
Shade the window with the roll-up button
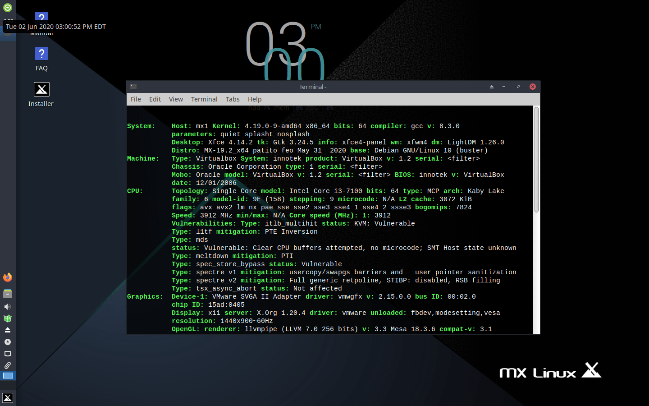(x=491, y=86)
